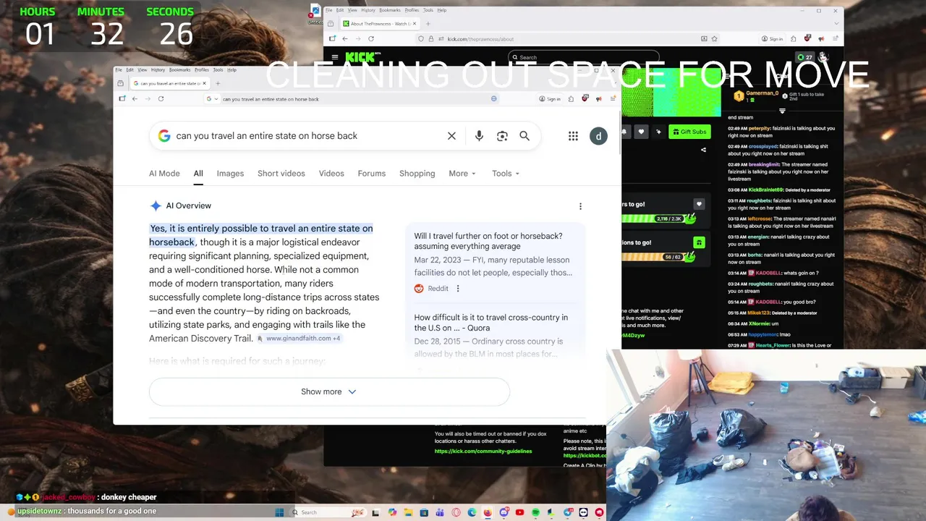Launch YouTube from the Windows taskbar
This screenshot has width=926, height=521.
(x=519, y=512)
